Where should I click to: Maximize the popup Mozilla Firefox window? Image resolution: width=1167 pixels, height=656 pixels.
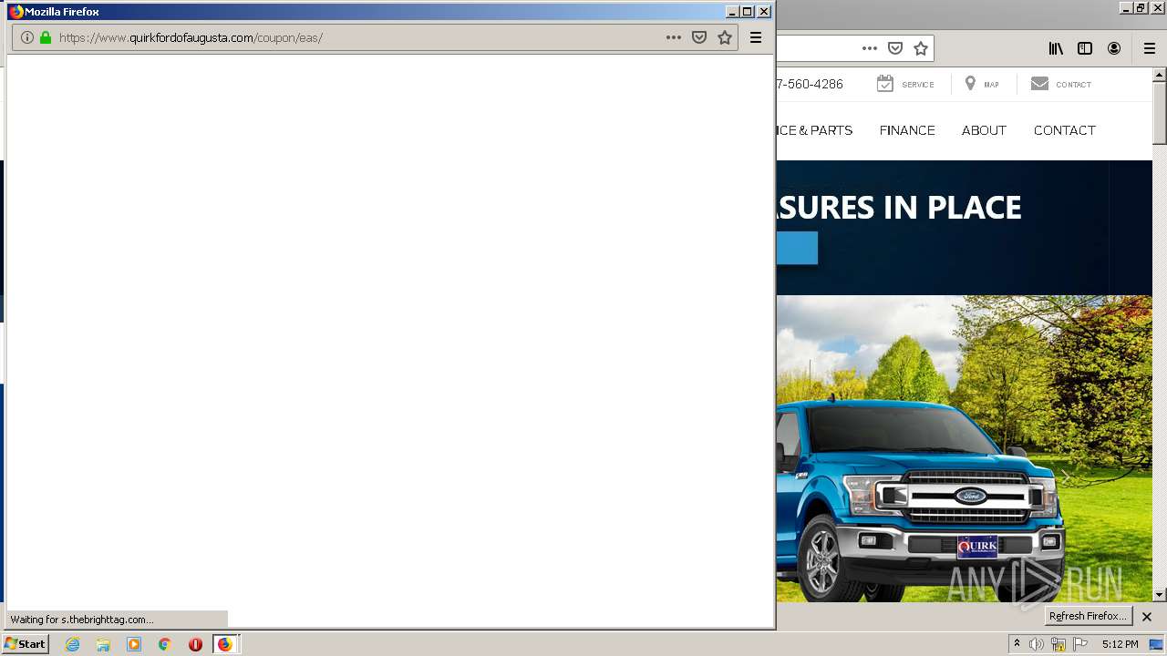click(748, 12)
